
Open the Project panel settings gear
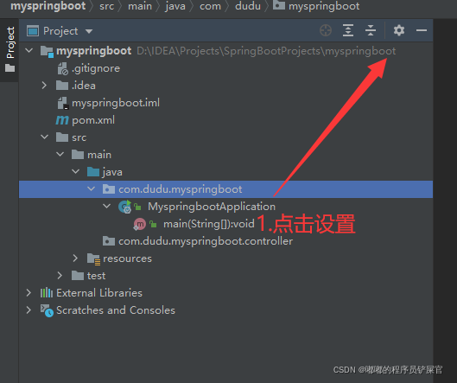(x=399, y=30)
